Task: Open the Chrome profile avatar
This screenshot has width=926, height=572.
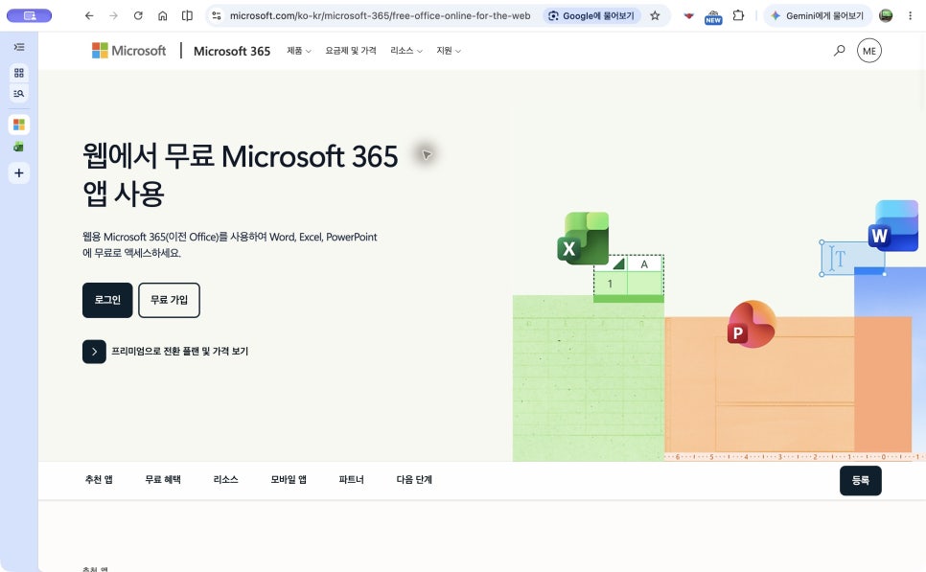Action: coord(885,16)
